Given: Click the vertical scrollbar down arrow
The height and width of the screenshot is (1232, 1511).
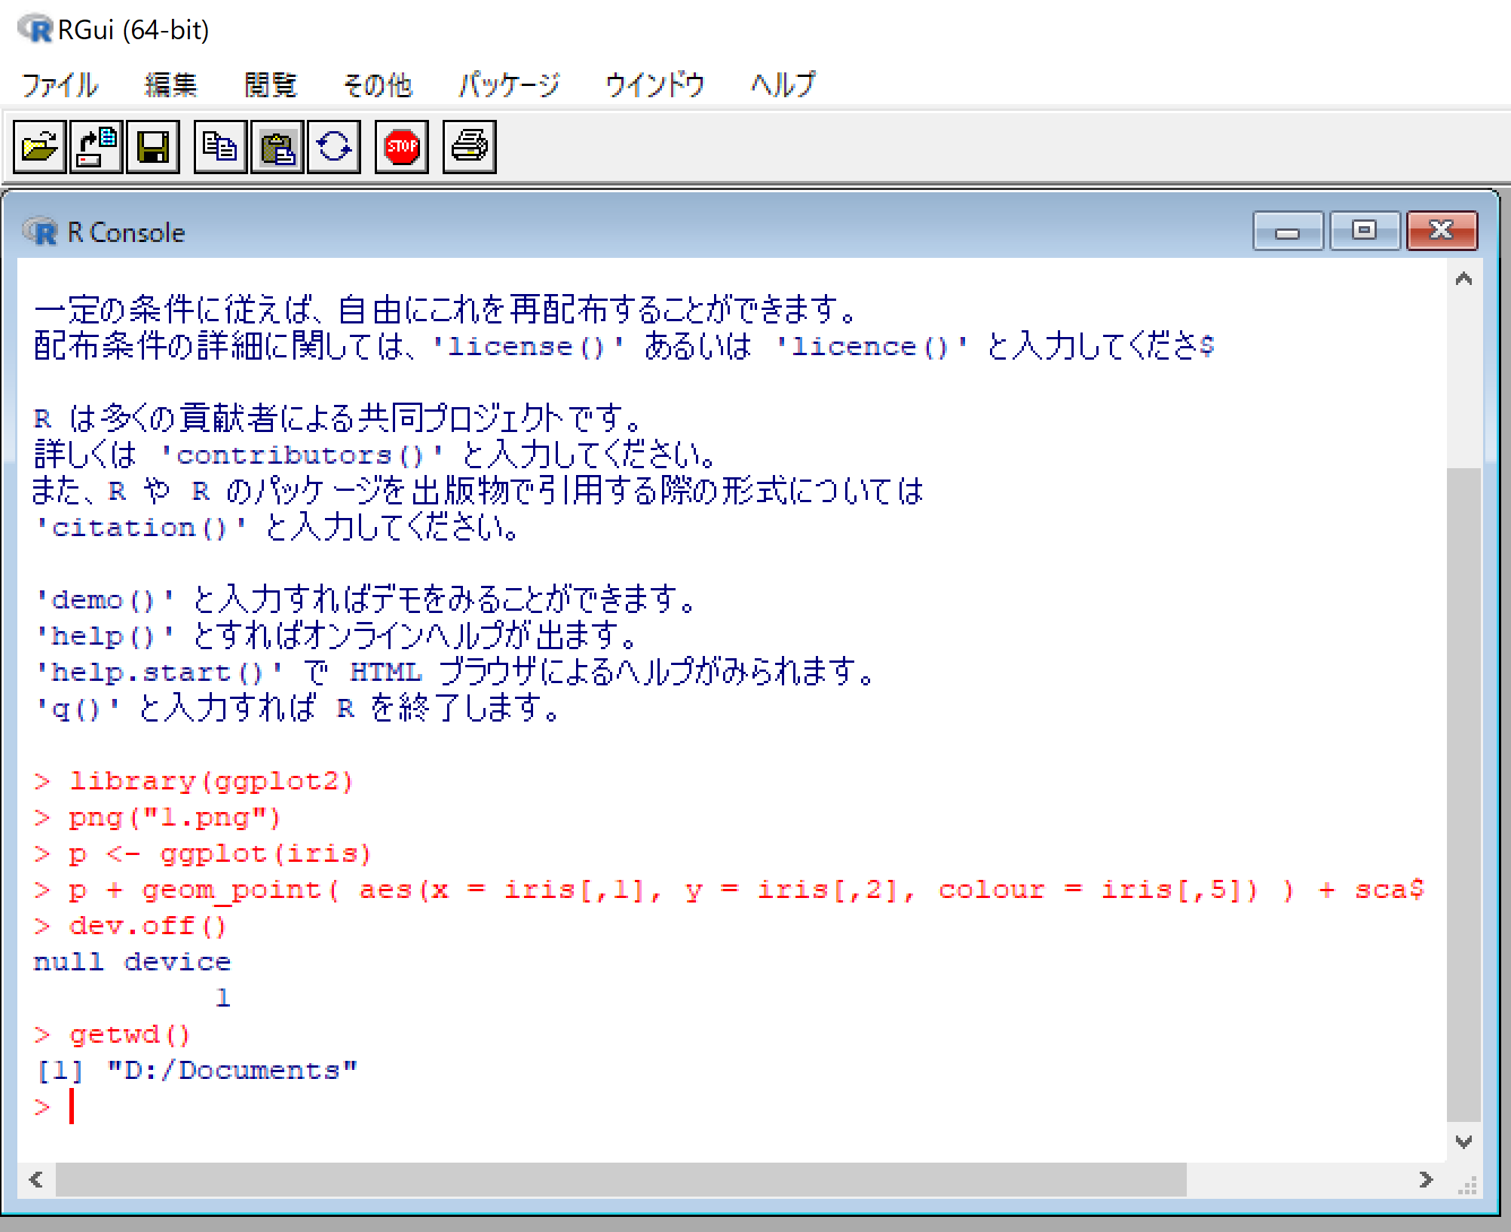Looking at the screenshot, I should click(x=1463, y=1142).
